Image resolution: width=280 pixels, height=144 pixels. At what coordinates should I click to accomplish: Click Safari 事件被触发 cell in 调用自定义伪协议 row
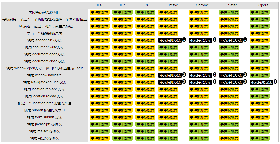229,138
